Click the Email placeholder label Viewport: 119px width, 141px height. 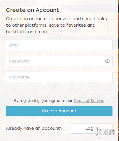(x=14, y=45)
